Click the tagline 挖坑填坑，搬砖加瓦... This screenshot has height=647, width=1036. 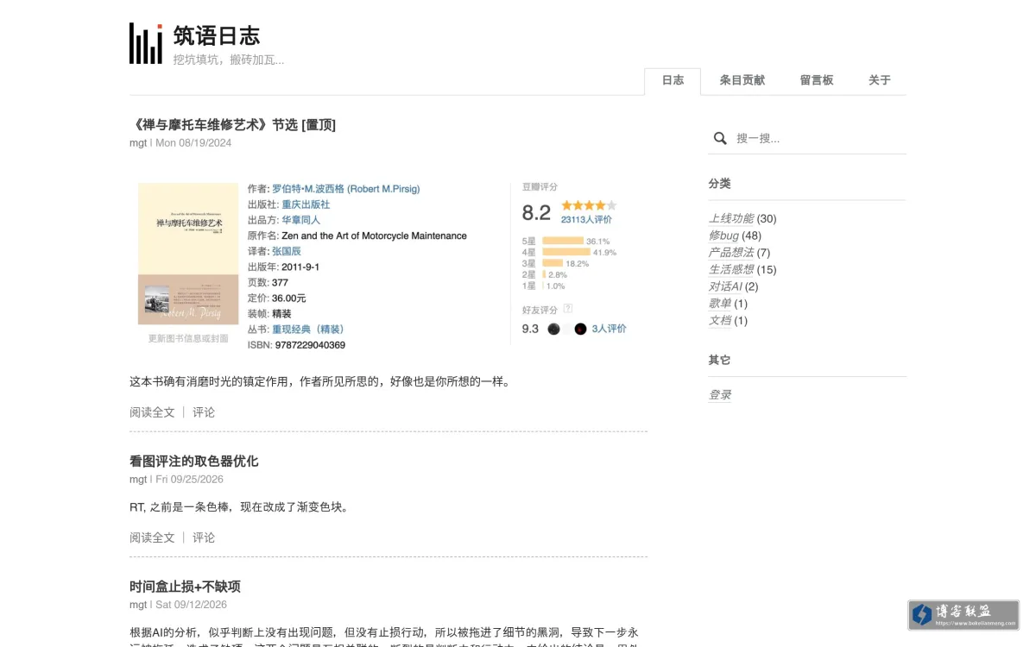click(228, 60)
